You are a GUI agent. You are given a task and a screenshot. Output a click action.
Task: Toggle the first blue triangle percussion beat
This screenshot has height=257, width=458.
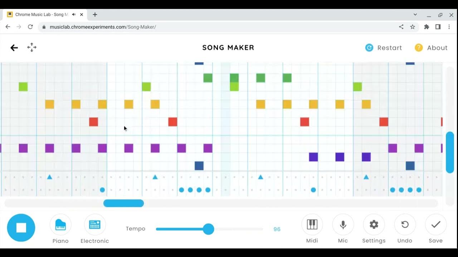pyautogui.click(x=50, y=177)
